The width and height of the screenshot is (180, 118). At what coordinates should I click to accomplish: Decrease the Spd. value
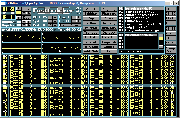55,21
